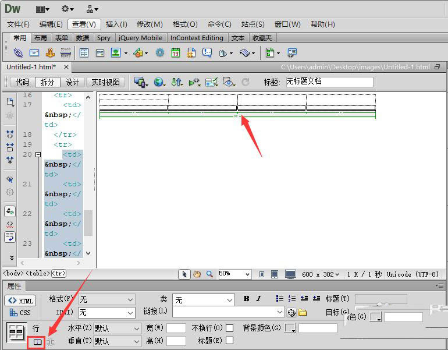Select the <tr> tag in tag selector

coord(59,273)
